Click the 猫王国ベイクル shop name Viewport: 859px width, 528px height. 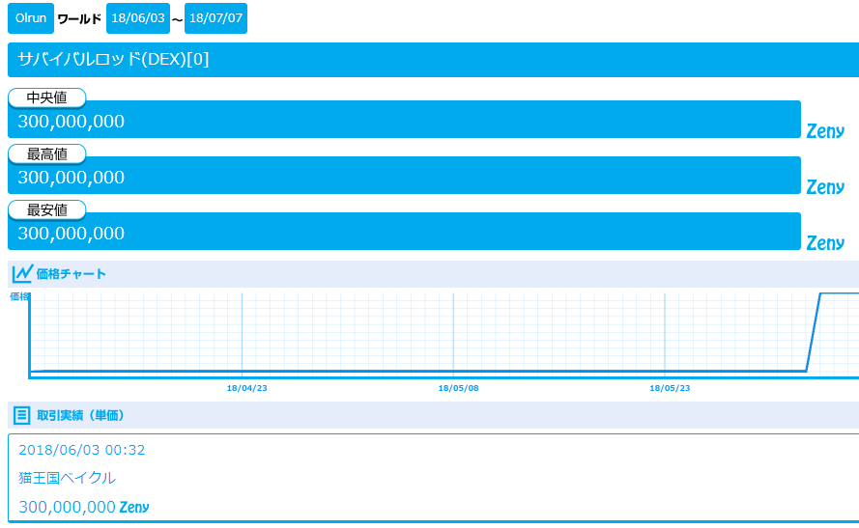68,478
